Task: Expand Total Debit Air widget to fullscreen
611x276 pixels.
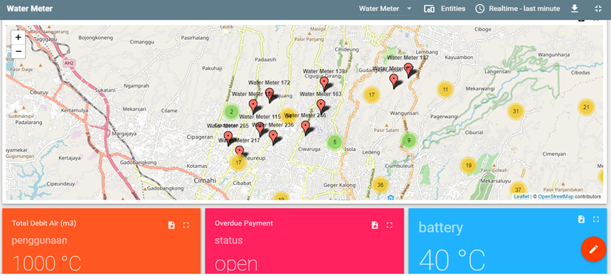Action: click(186, 225)
